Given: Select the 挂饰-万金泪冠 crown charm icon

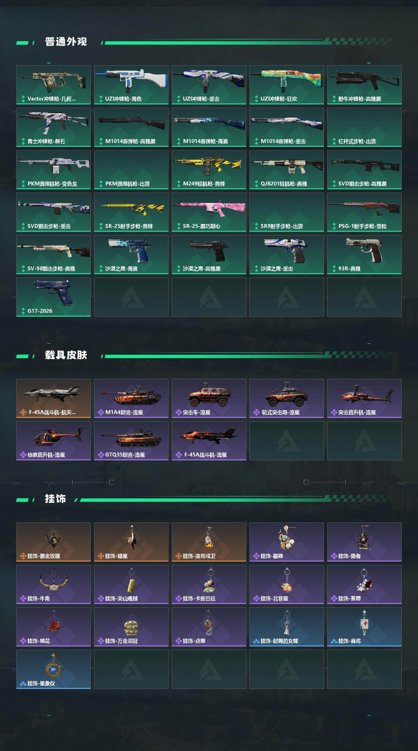Looking at the screenshot, I should click(x=131, y=627).
